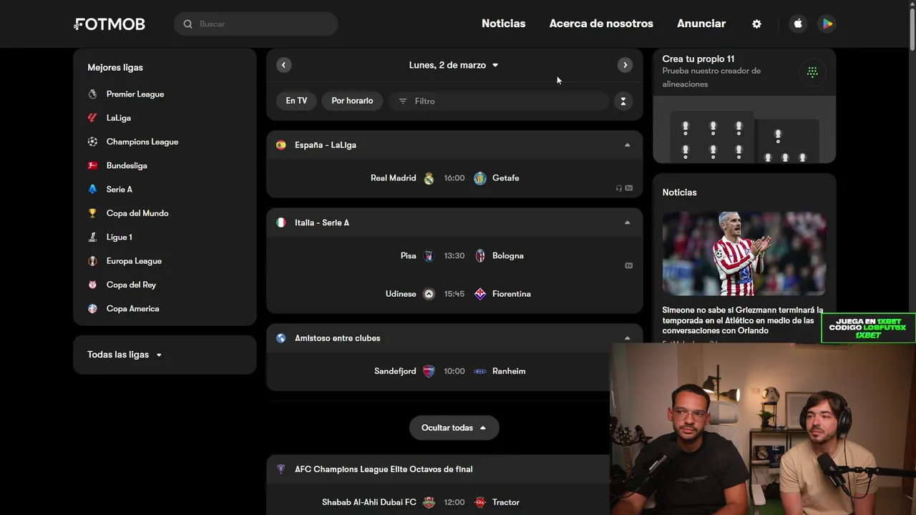
Task: Click the Copa del Rey logo icon
Action: pyautogui.click(x=92, y=285)
